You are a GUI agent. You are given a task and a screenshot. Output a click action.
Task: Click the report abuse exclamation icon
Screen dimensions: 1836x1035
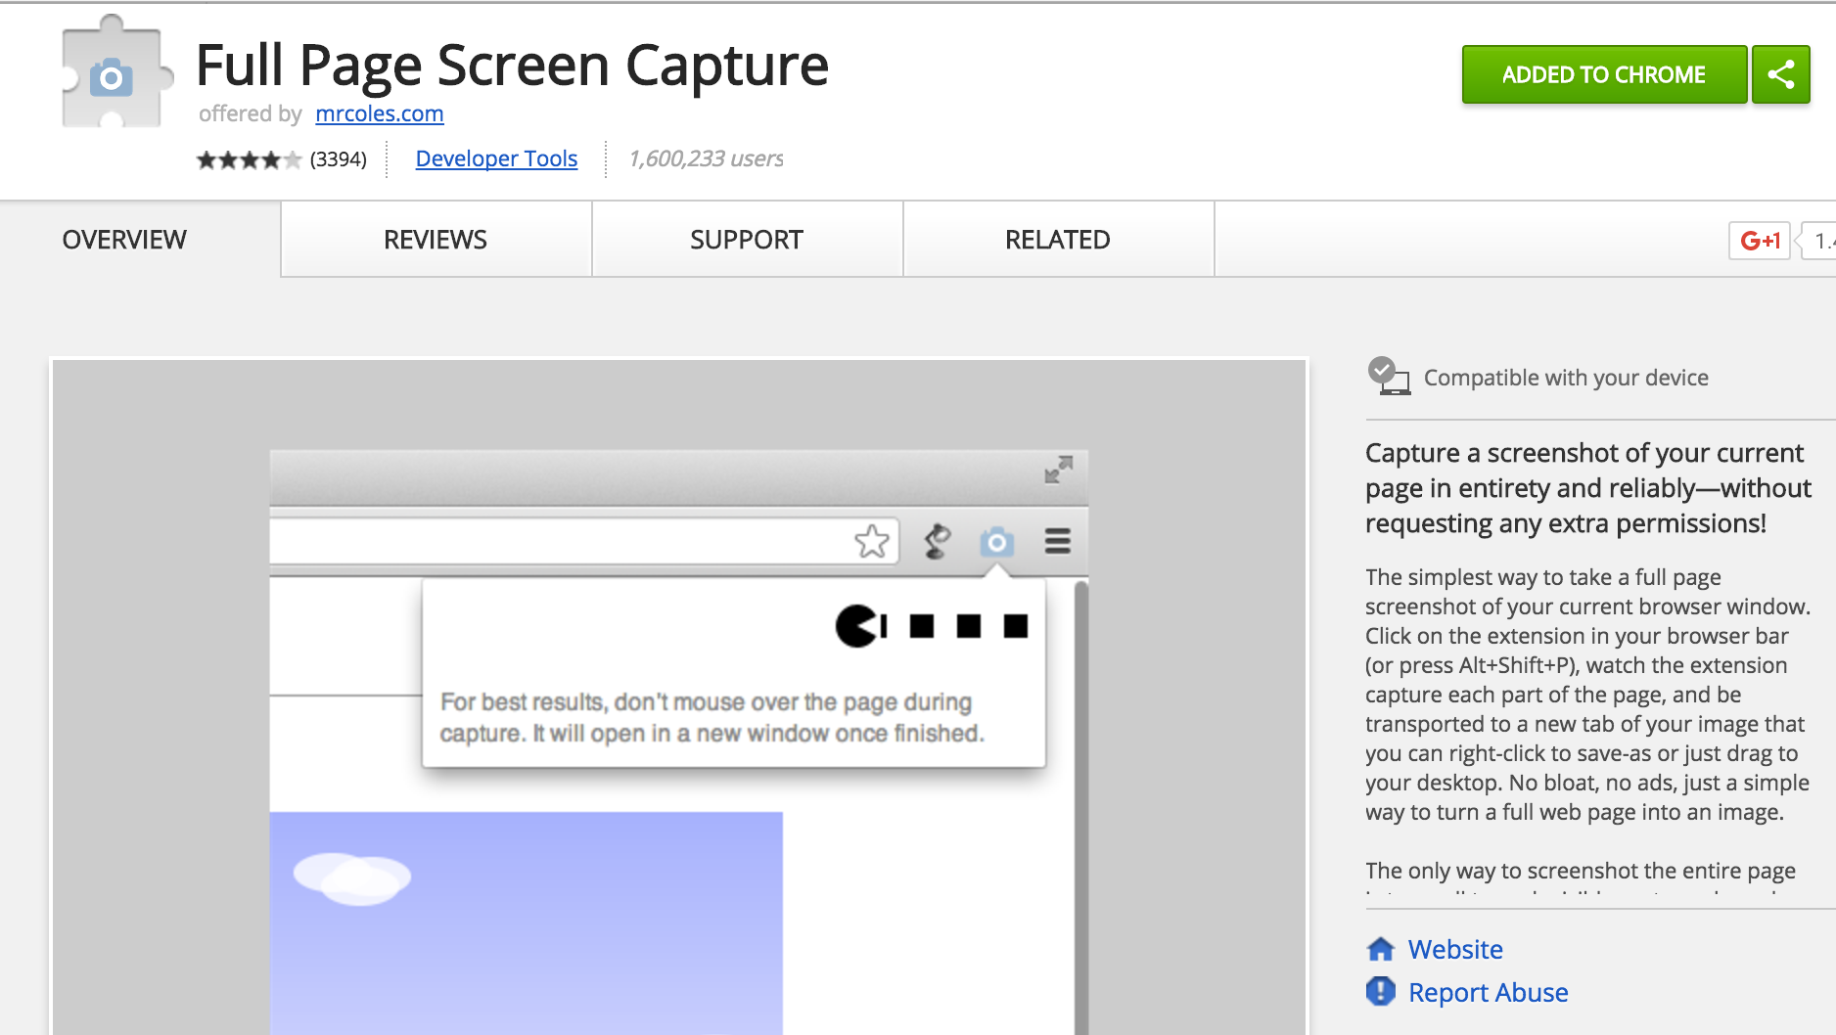tap(1381, 991)
